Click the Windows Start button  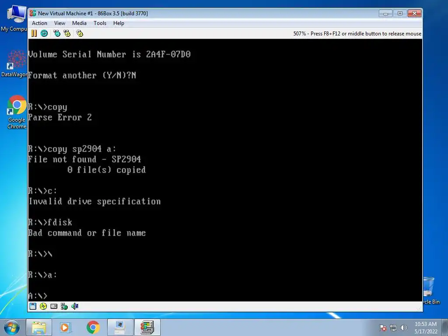coord(12,327)
